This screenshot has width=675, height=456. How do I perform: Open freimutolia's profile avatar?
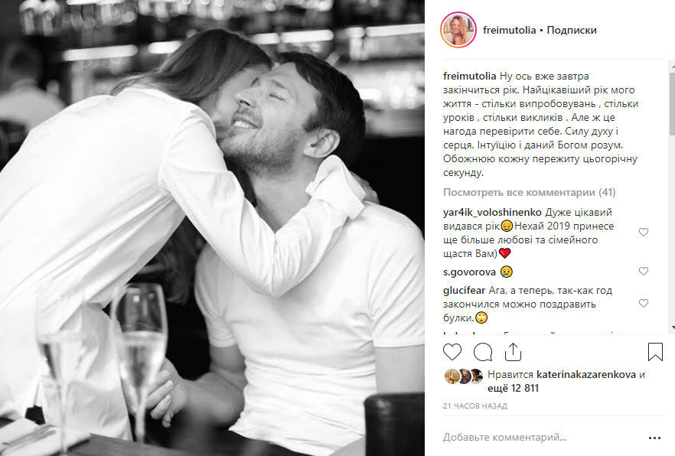(457, 30)
